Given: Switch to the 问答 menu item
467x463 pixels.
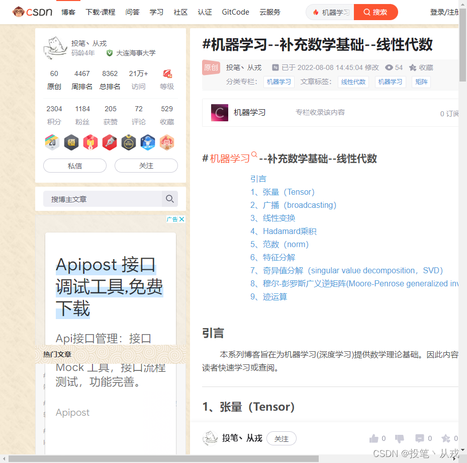Looking at the screenshot, I should coord(132,12).
